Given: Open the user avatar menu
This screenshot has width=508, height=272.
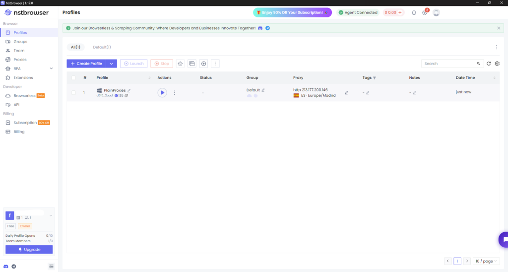Looking at the screenshot, I should [436, 12].
